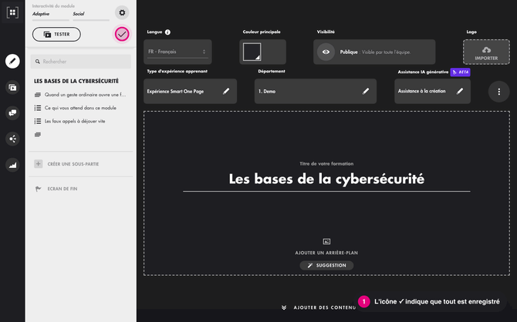Open the share nodes icon in the sidebar
The height and width of the screenshot is (322, 517).
click(12, 139)
